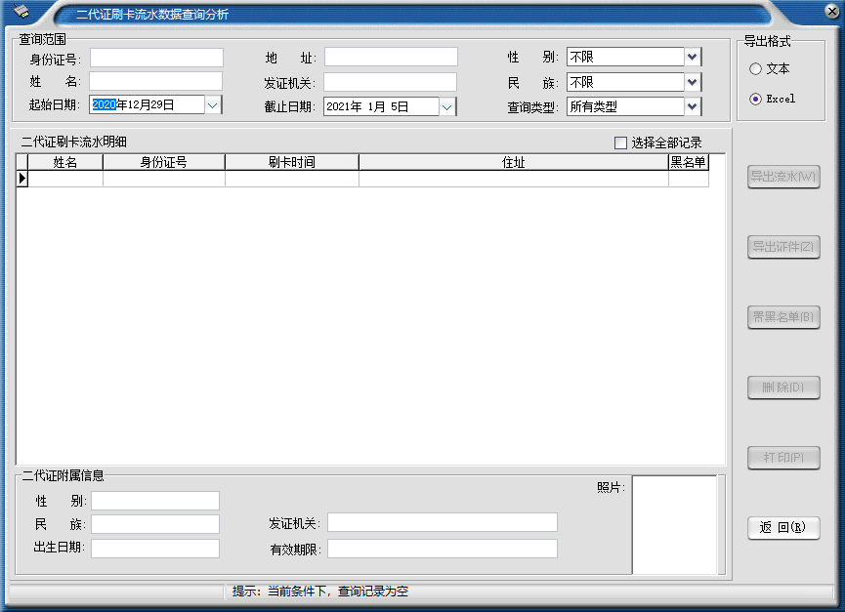Select the row indicator arrow in table
This screenshot has height=612, width=845.
21,179
